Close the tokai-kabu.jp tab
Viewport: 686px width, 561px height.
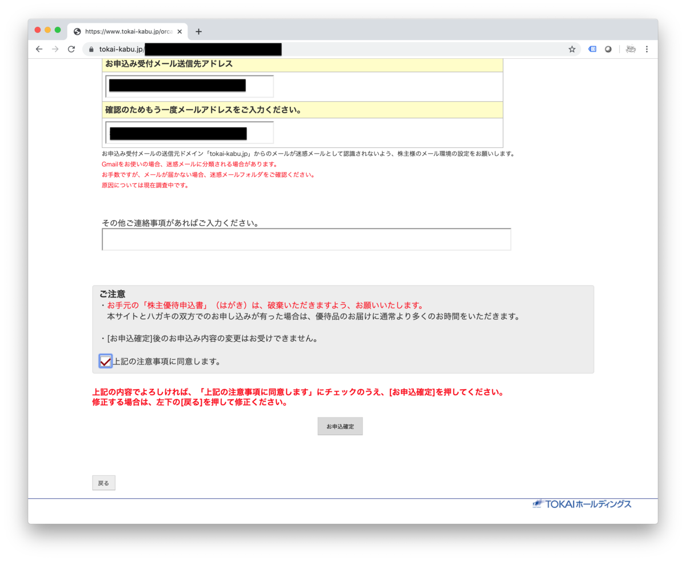click(x=180, y=31)
